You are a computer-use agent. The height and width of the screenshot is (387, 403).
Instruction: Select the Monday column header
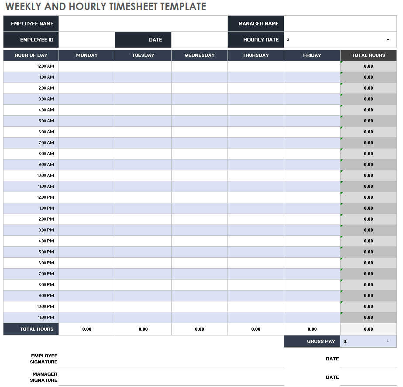[x=87, y=55]
